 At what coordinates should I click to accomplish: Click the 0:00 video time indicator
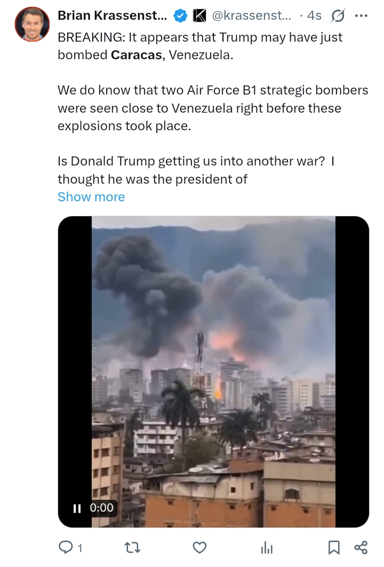101,508
